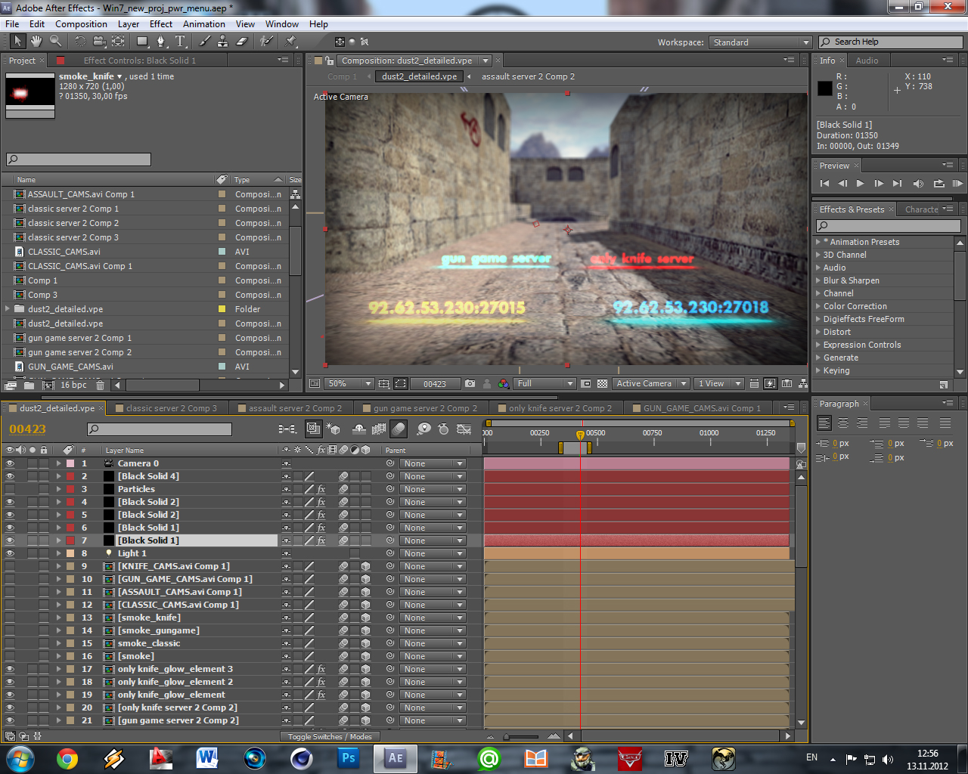
Task: Select the Zoom magnifier tool
Action: tap(55, 41)
